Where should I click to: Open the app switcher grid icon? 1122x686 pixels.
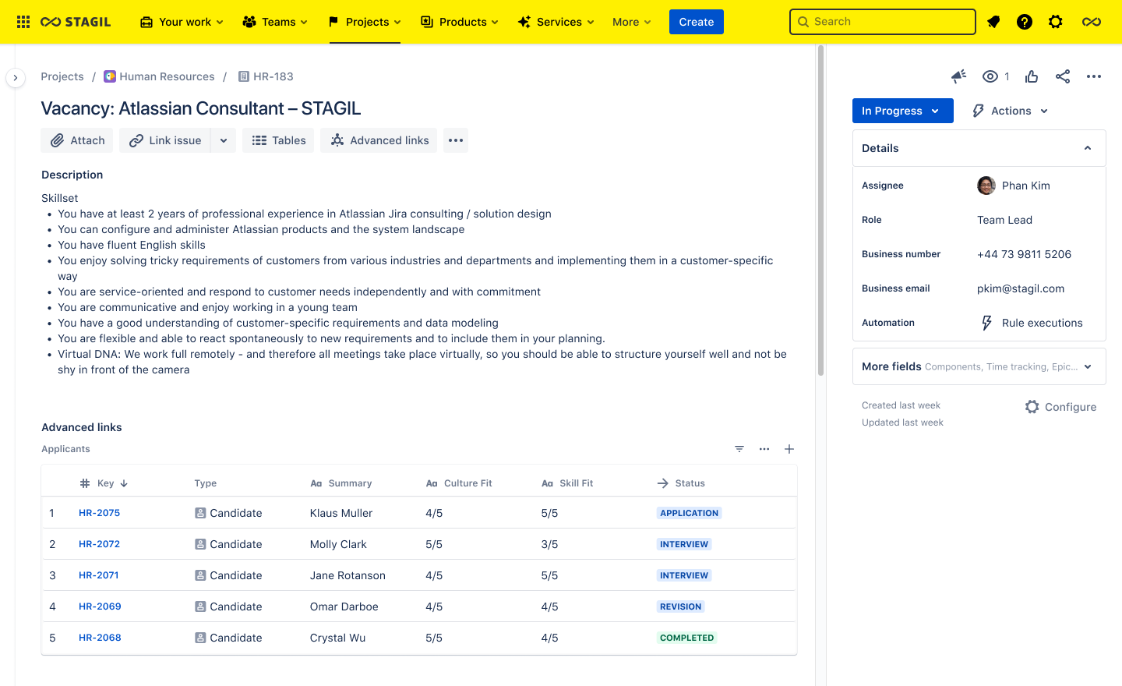pyautogui.click(x=23, y=22)
